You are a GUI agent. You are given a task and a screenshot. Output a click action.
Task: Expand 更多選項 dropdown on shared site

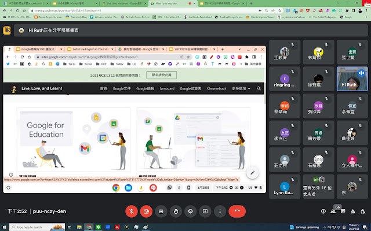[241, 88]
